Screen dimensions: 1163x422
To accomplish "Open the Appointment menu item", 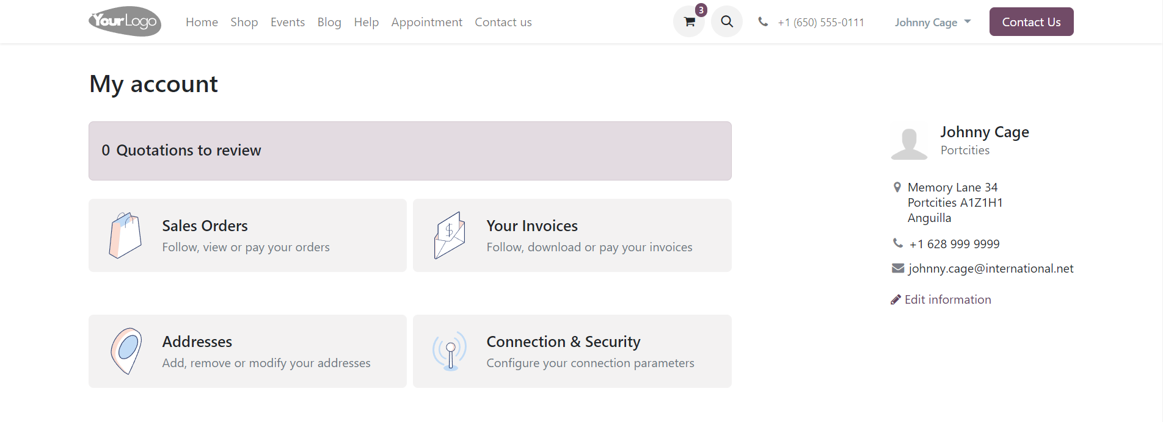I will [426, 22].
